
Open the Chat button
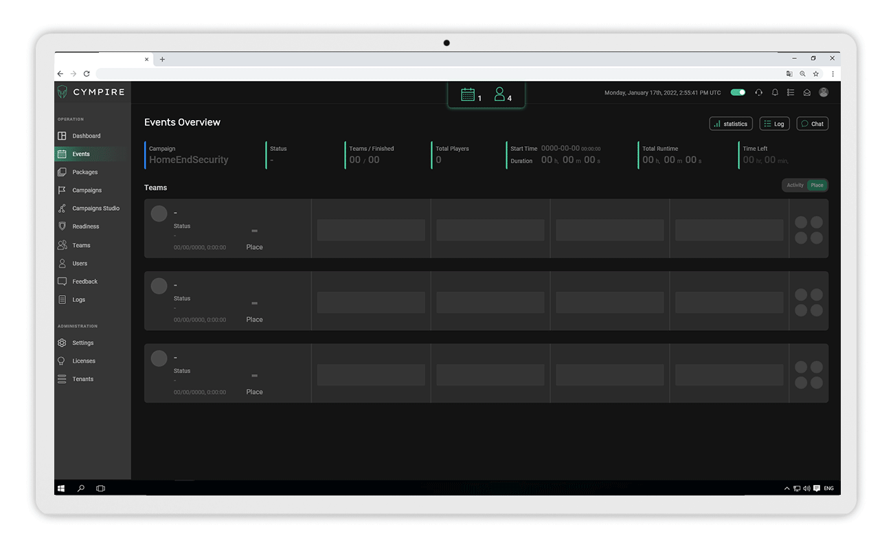813,124
